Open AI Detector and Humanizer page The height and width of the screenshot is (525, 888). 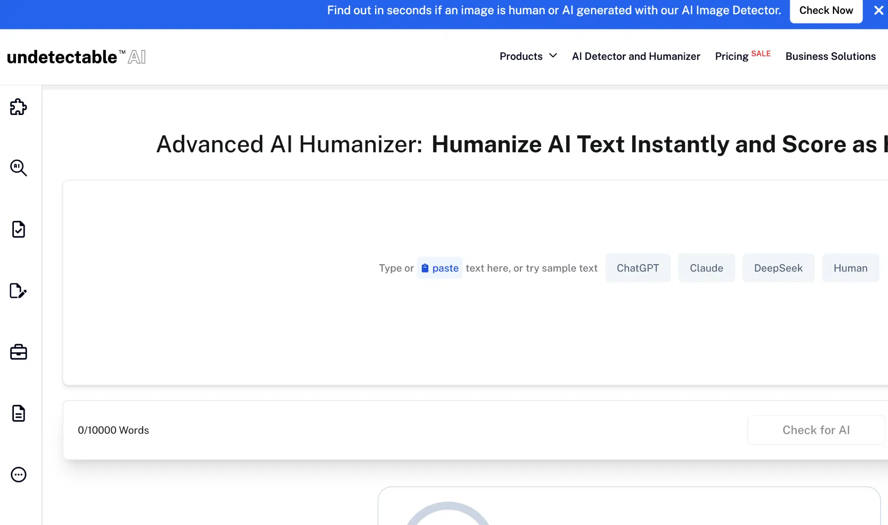tap(636, 56)
